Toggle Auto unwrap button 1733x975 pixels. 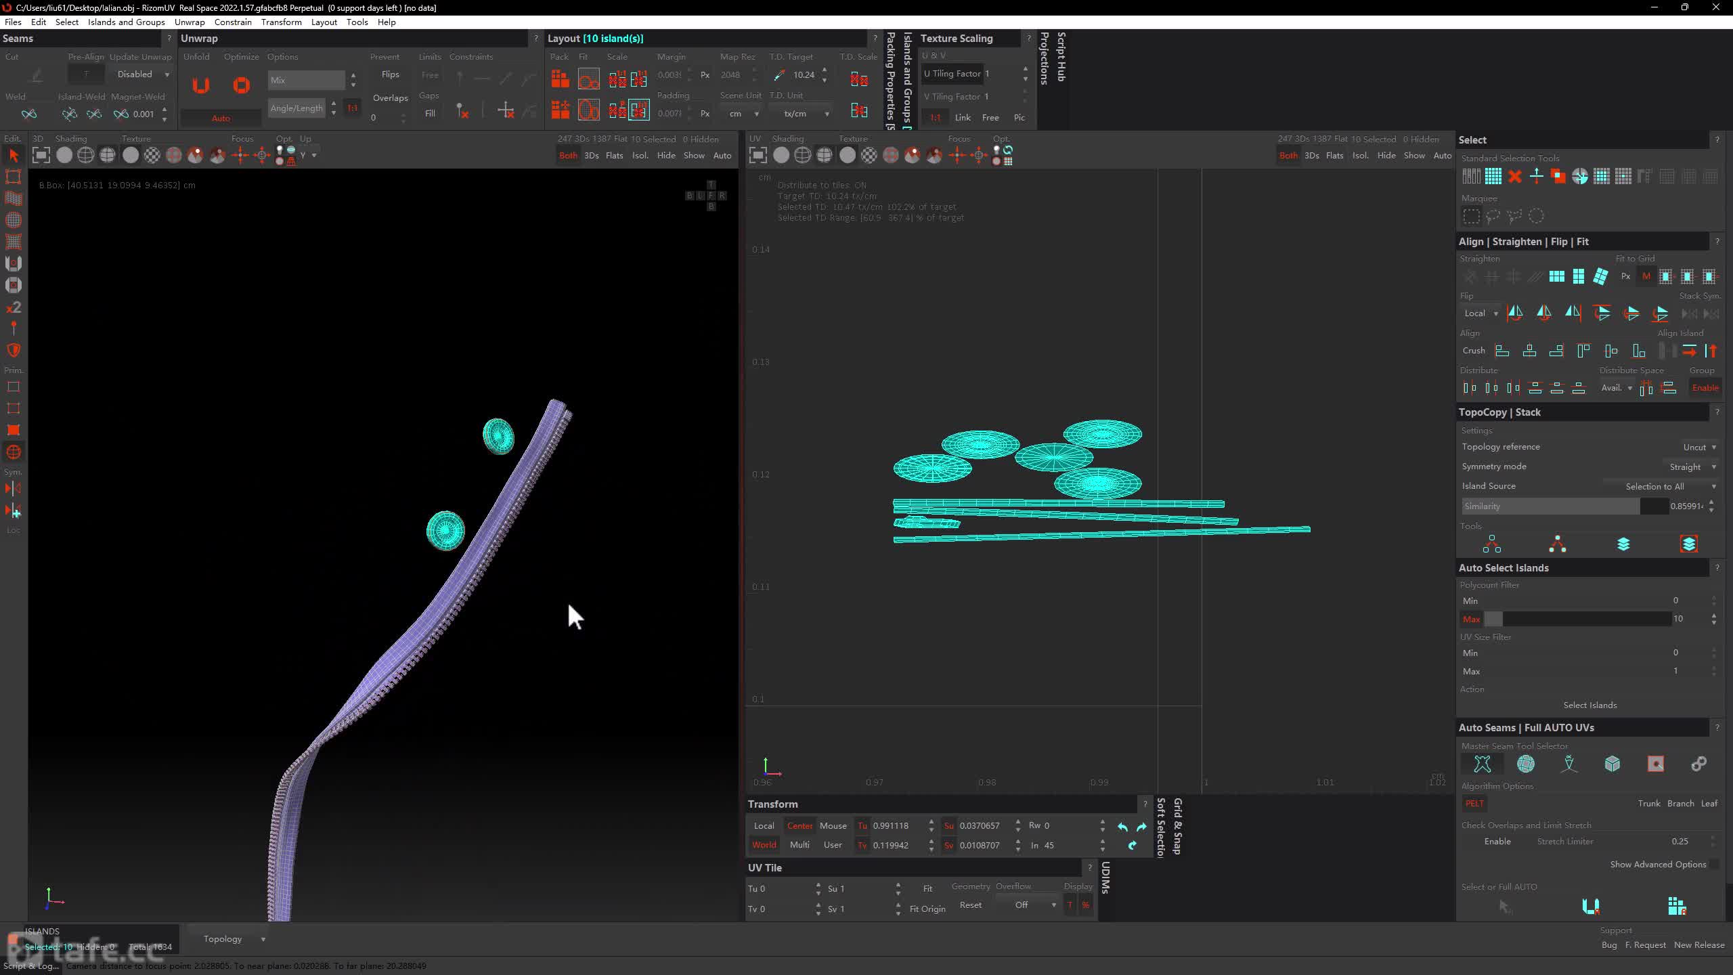[x=221, y=118]
